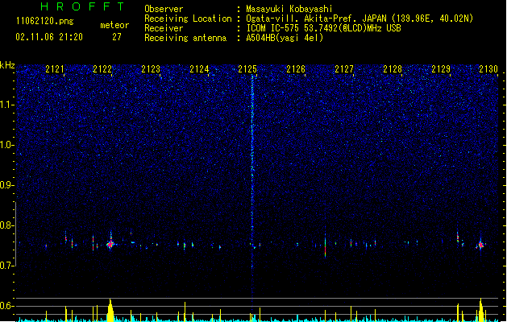Click the Receiving antenna label

pyautogui.click(x=185, y=38)
